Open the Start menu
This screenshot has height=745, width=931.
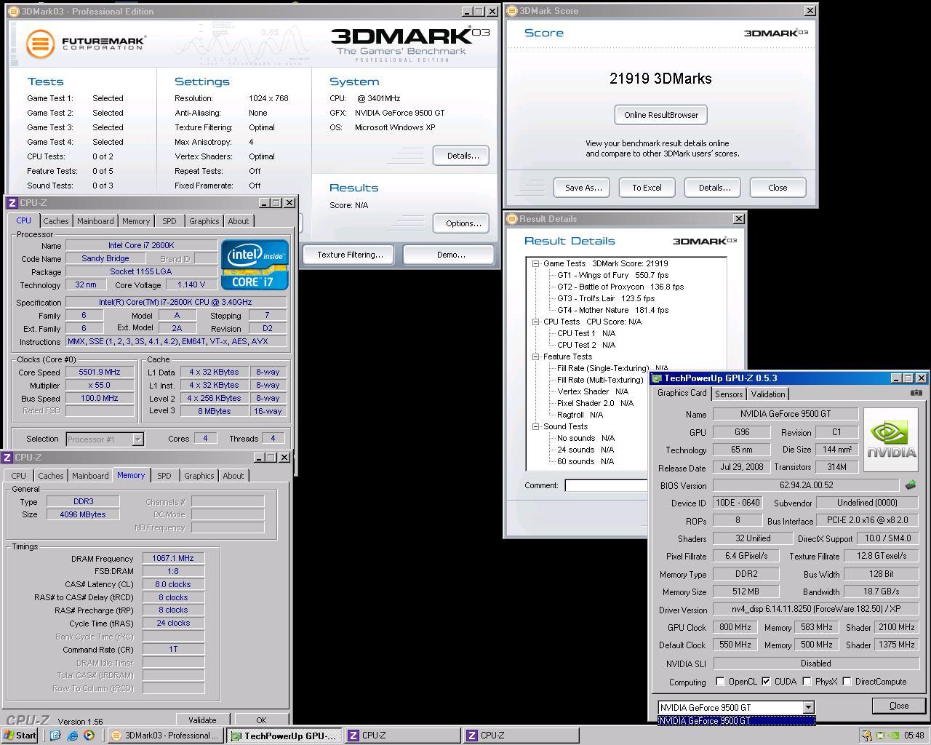pos(20,736)
